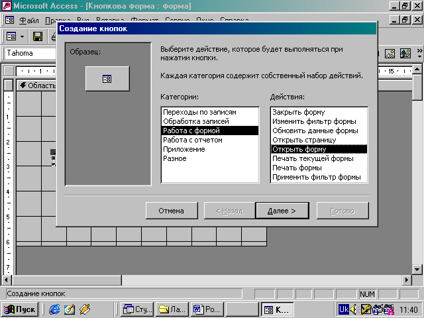Click the image control icon in the toolbar

390,54
